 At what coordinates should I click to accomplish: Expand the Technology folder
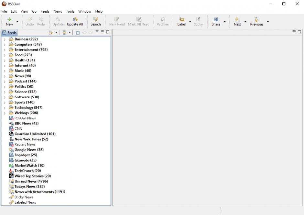(x=5, y=108)
